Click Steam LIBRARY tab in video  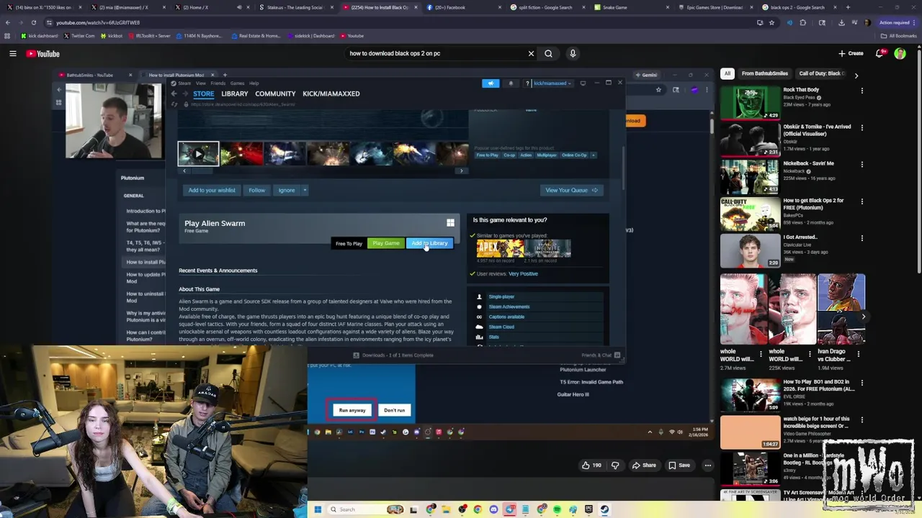pyautogui.click(x=235, y=94)
